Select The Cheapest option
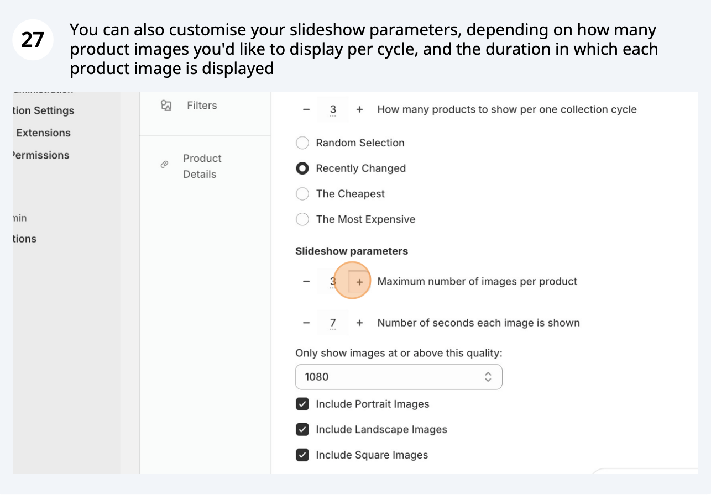This screenshot has width=711, height=495. (302, 194)
